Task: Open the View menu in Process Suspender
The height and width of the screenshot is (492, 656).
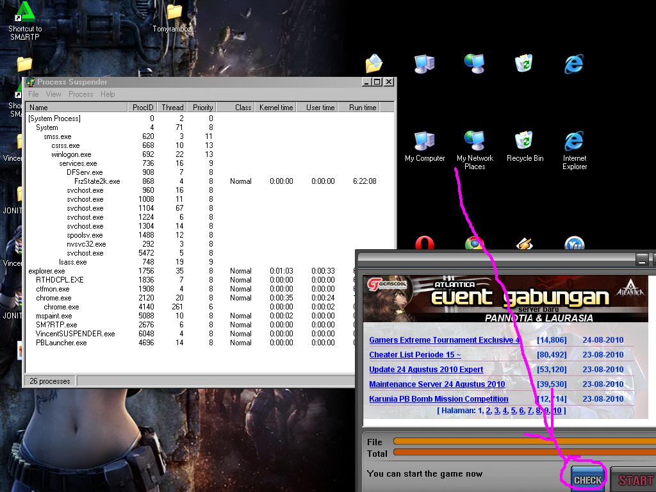Action: tap(54, 94)
